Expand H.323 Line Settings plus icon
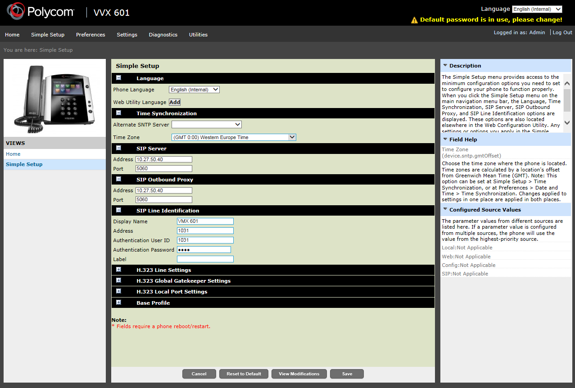 point(118,270)
